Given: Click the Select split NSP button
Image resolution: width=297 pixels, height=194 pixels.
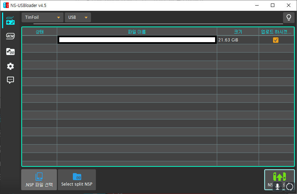Looking at the screenshot, I should tap(77, 180).
